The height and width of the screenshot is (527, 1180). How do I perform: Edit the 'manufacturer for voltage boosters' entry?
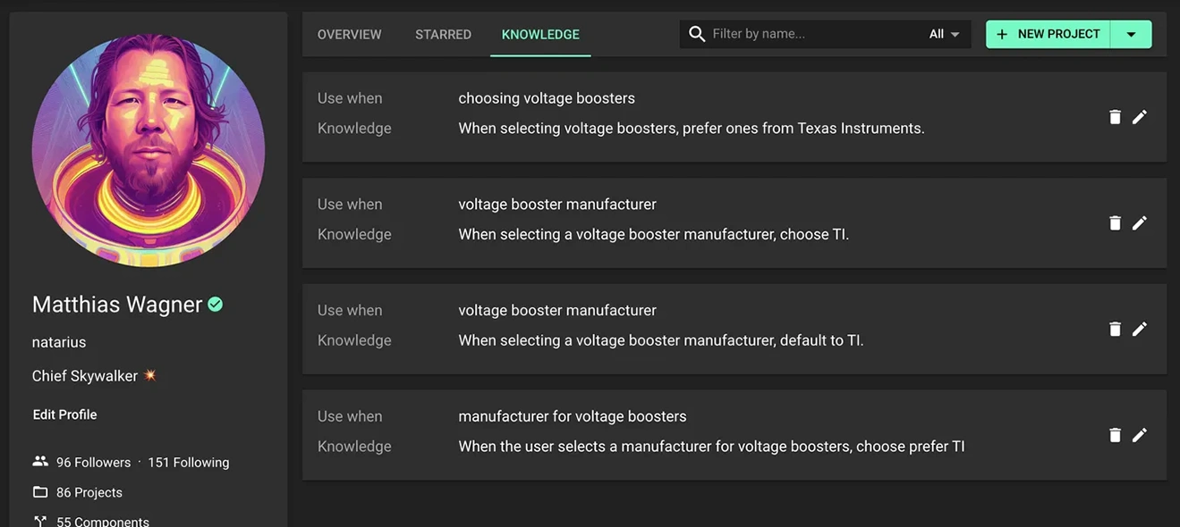(1139, 435)
